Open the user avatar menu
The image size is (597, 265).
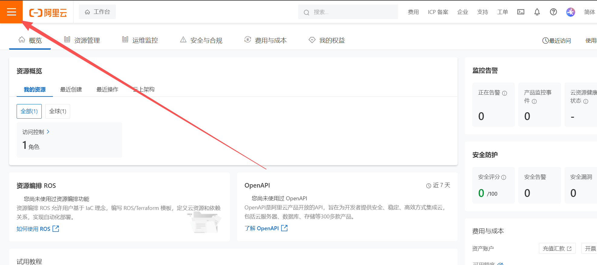[571, 12]
